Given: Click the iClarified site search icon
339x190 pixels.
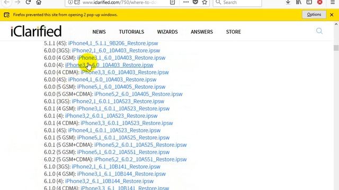Looking at the screenshot, I should (319, 31).
